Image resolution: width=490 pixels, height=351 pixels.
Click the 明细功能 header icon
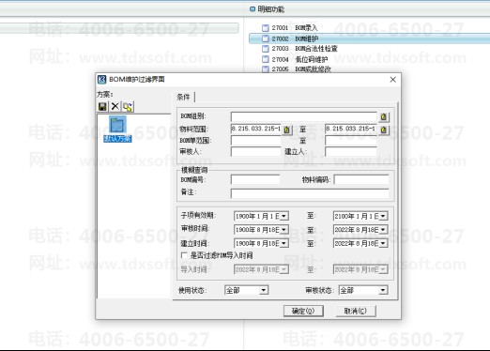253,9
